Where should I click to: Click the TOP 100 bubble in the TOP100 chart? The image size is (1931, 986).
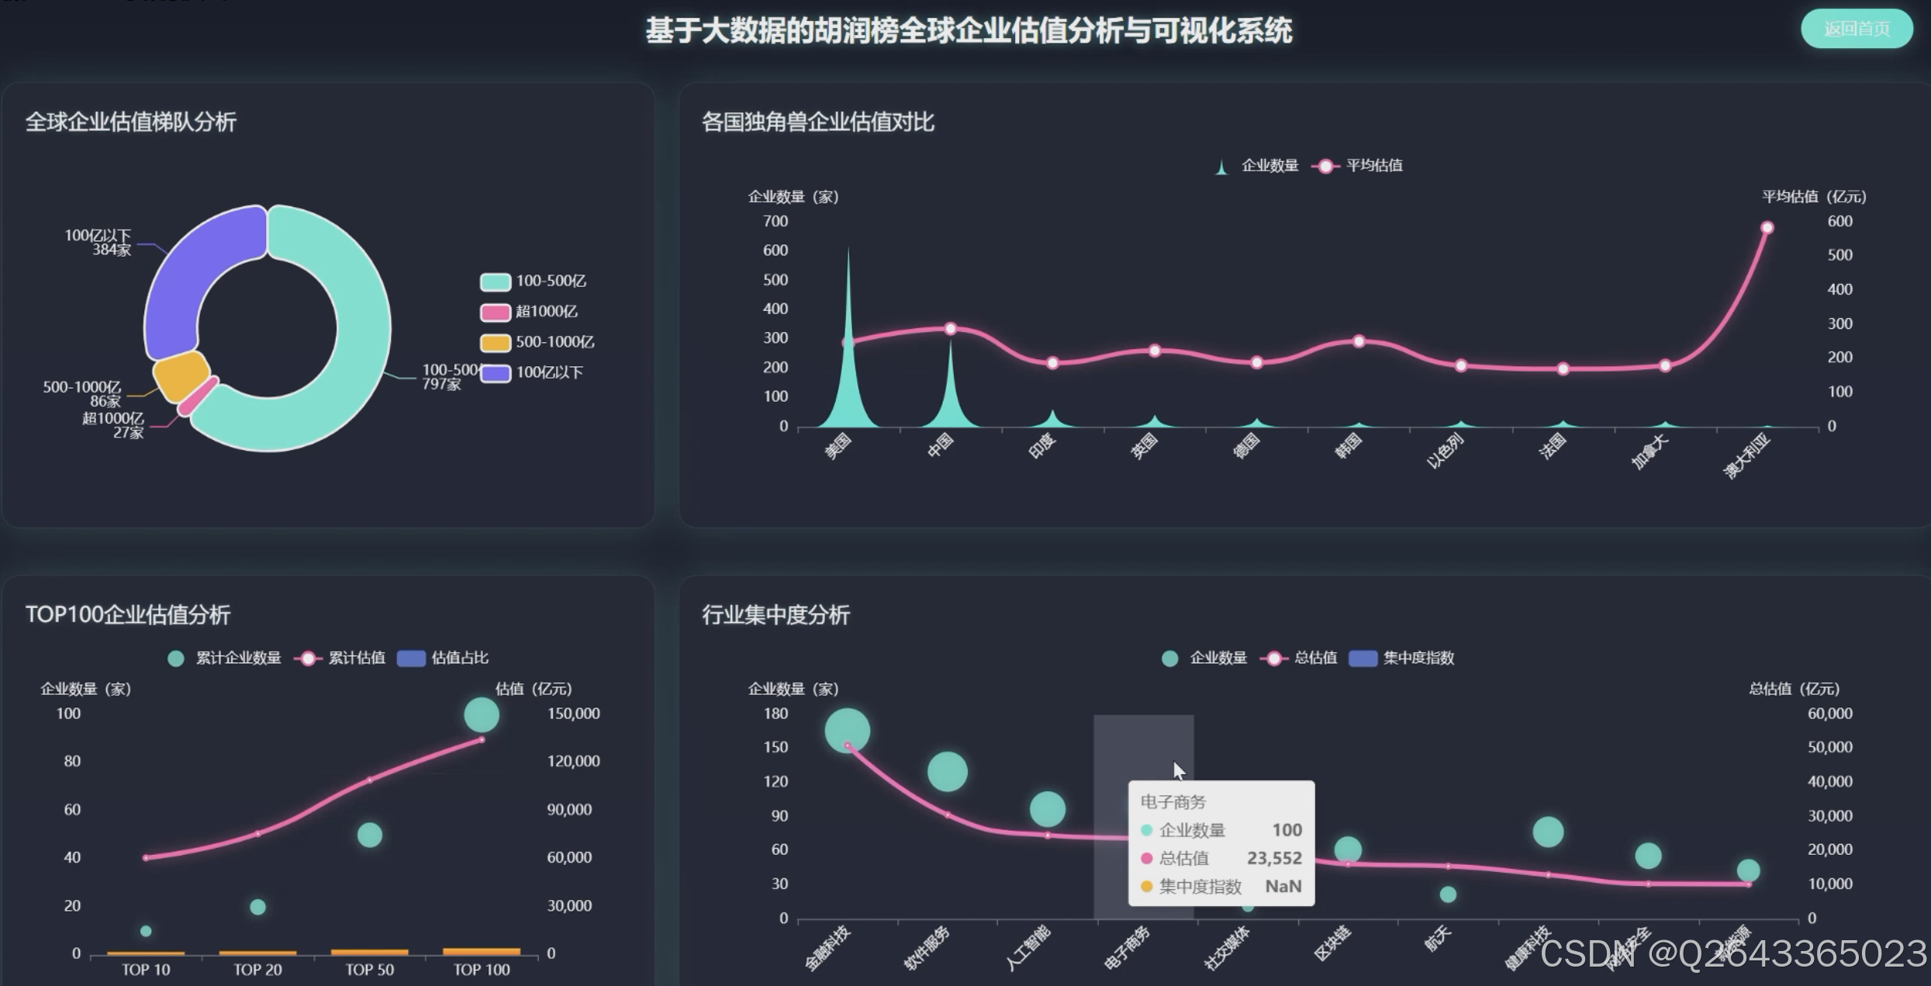point(481,714)
